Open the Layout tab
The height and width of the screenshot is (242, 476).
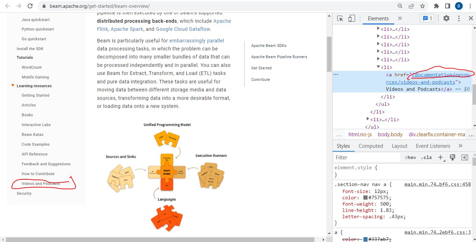(399, 146)
